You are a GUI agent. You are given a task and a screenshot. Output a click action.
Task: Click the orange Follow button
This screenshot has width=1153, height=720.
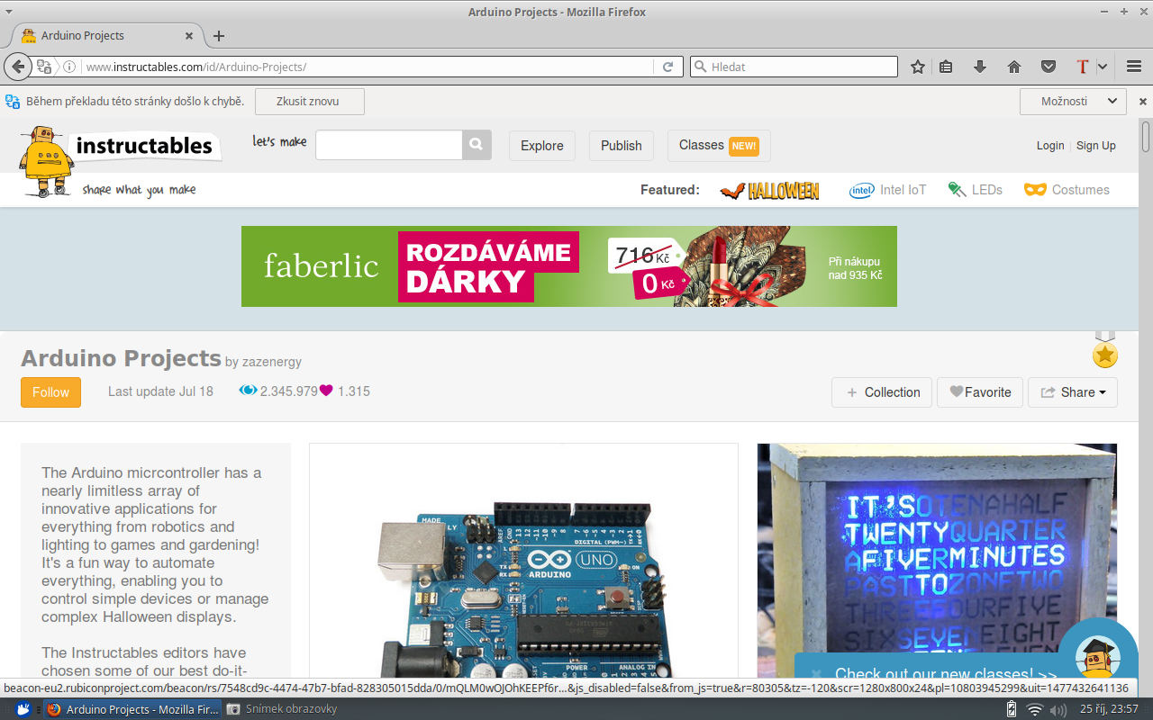[50, 392]
